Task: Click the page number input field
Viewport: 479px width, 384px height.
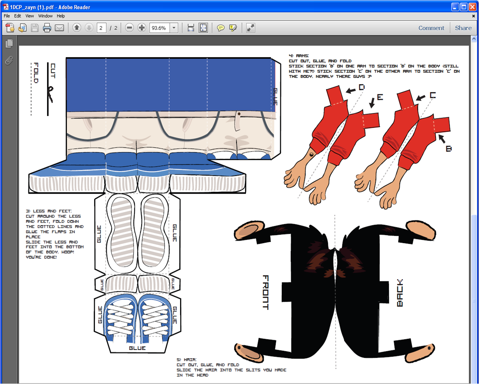Action: click(x=101, y=28)
